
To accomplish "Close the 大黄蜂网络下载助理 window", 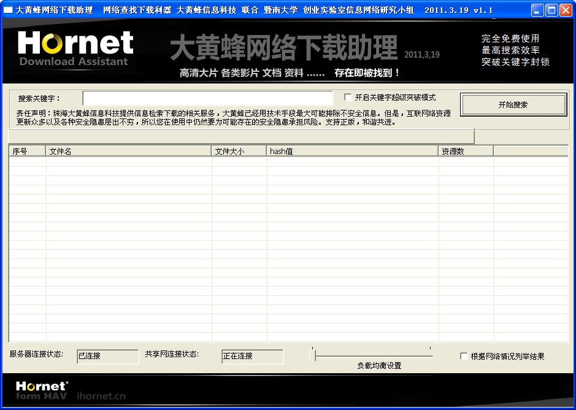I will 565,10.
